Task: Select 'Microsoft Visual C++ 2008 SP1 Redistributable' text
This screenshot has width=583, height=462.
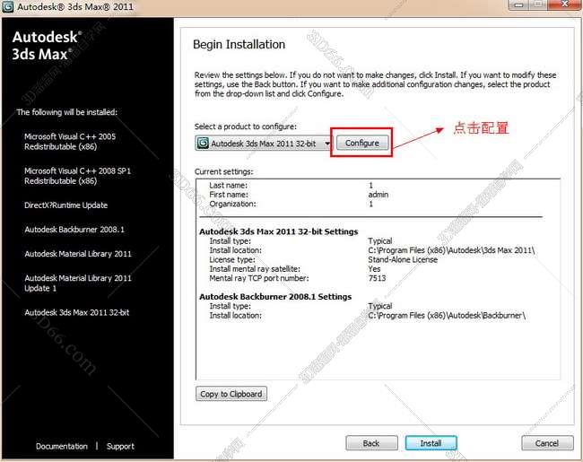Action: tap(77, 176)
